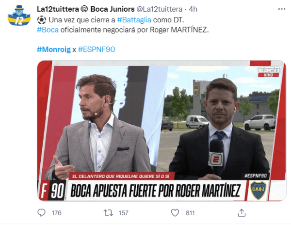
Task: Like the tweet with the heart icon
Action: [175, 213]
